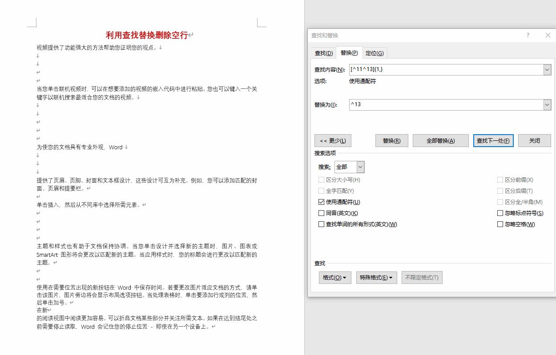This screenshot has height=355, width=556.
Task: Open the 特殊格式(E) dropdown menu
Action: (377, 277)
